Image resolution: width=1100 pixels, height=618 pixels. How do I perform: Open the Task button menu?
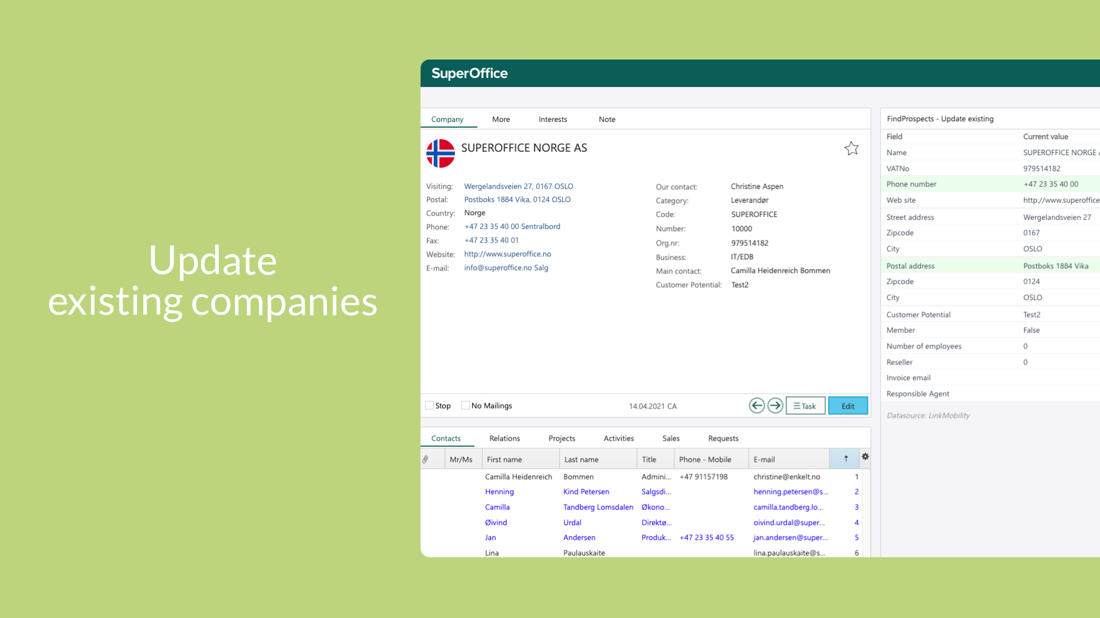point(805,406)
